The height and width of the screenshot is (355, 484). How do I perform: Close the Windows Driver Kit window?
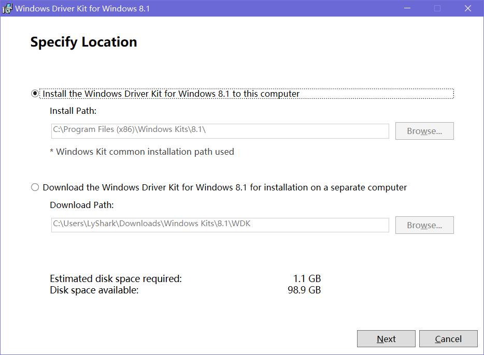tap(468, 8)
